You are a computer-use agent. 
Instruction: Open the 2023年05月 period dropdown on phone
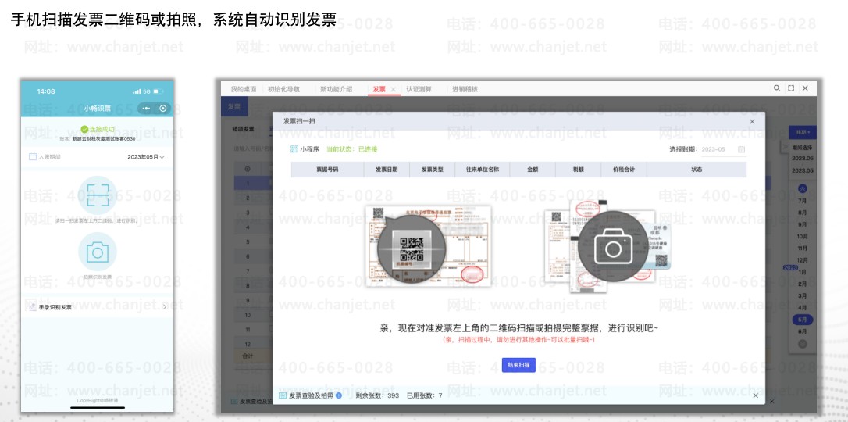tap(146, 157)
